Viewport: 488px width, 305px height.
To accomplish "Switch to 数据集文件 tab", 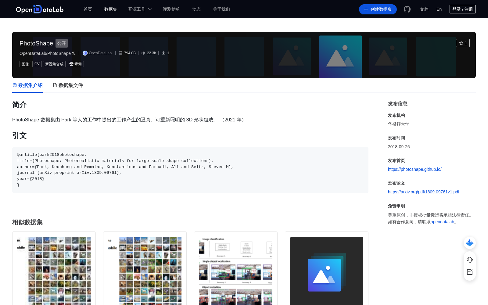I will (x=68, y=85).
